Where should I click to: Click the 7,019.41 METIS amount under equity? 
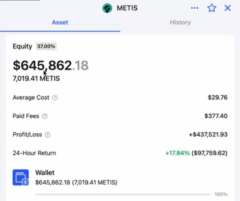[36, 79]
